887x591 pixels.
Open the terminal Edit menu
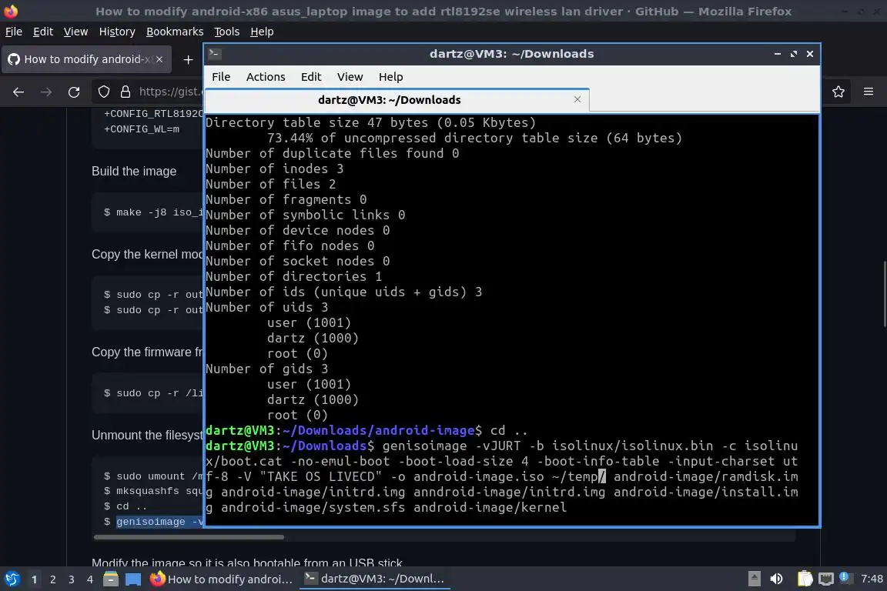click(310, 77)
